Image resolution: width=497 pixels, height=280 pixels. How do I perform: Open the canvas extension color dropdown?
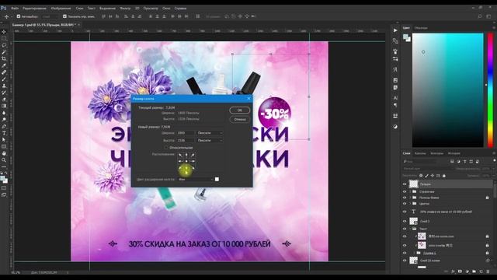click(196, 180)
